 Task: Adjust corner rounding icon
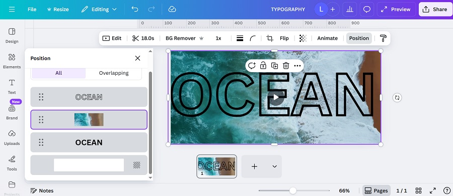253,38
